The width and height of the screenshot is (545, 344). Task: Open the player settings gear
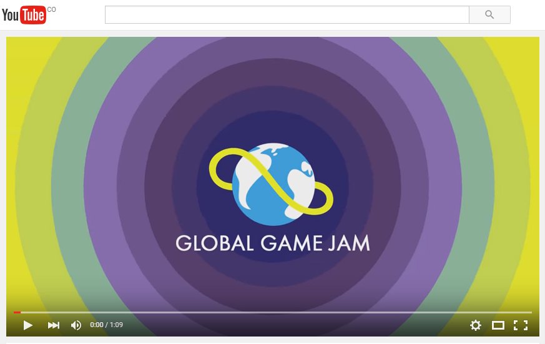[x=476, y=325]
